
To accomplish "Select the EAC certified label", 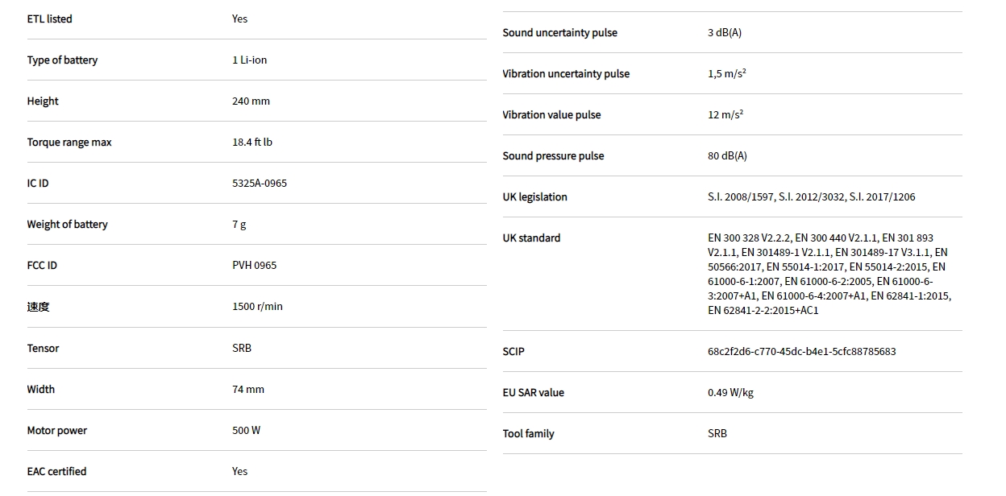I will click(x=56, y=471).
